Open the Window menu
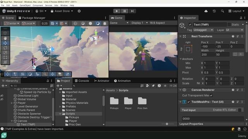This screenshot has height=139, width=248. (x=64, y=5)
